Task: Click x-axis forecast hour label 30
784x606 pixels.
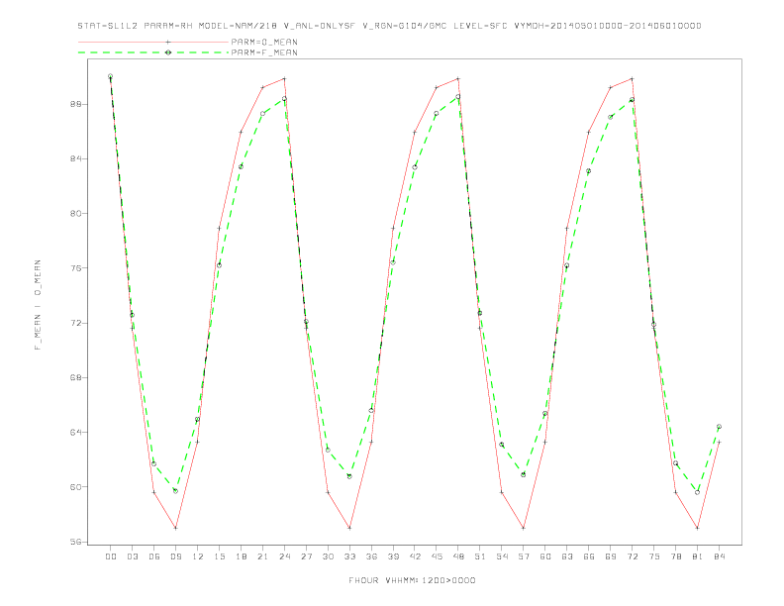Action: (x=328, y=556)
